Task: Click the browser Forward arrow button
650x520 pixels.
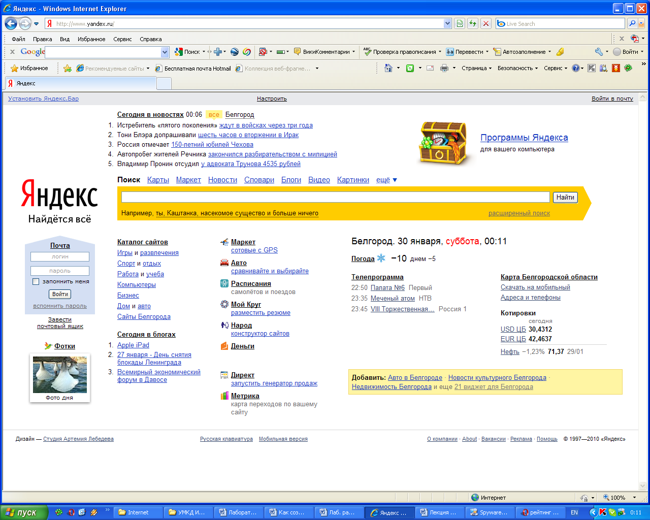Action: 25,23
